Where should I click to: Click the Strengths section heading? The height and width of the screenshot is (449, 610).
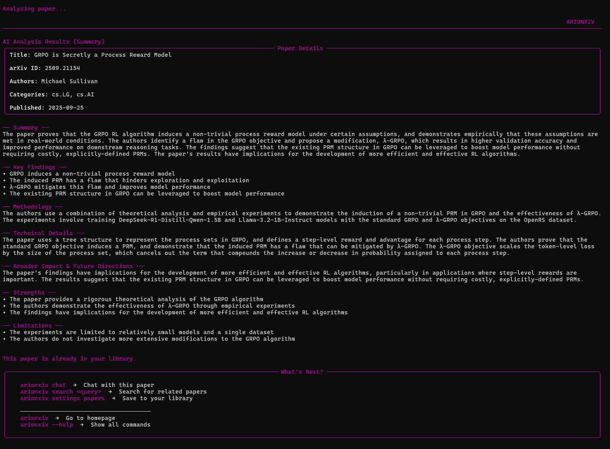tap(29, 293)
